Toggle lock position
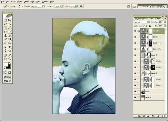Screen dimensions: 168x121 tap(147, 26)
